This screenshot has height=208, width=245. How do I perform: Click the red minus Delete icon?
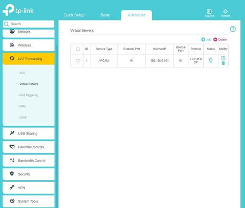[x=215, y=39]
